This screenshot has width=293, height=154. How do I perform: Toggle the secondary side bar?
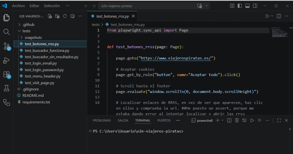(255, 6)
